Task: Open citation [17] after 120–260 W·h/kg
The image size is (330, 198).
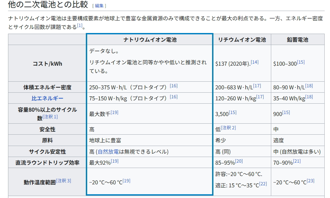Action: [260, 97]
